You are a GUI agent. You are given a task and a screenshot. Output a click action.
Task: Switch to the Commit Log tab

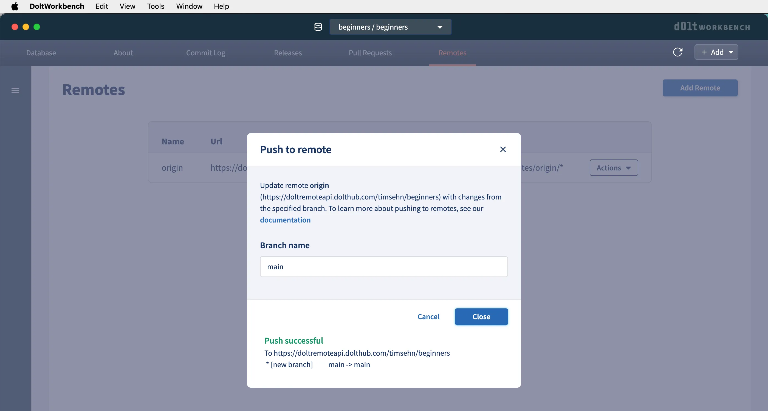205,53
